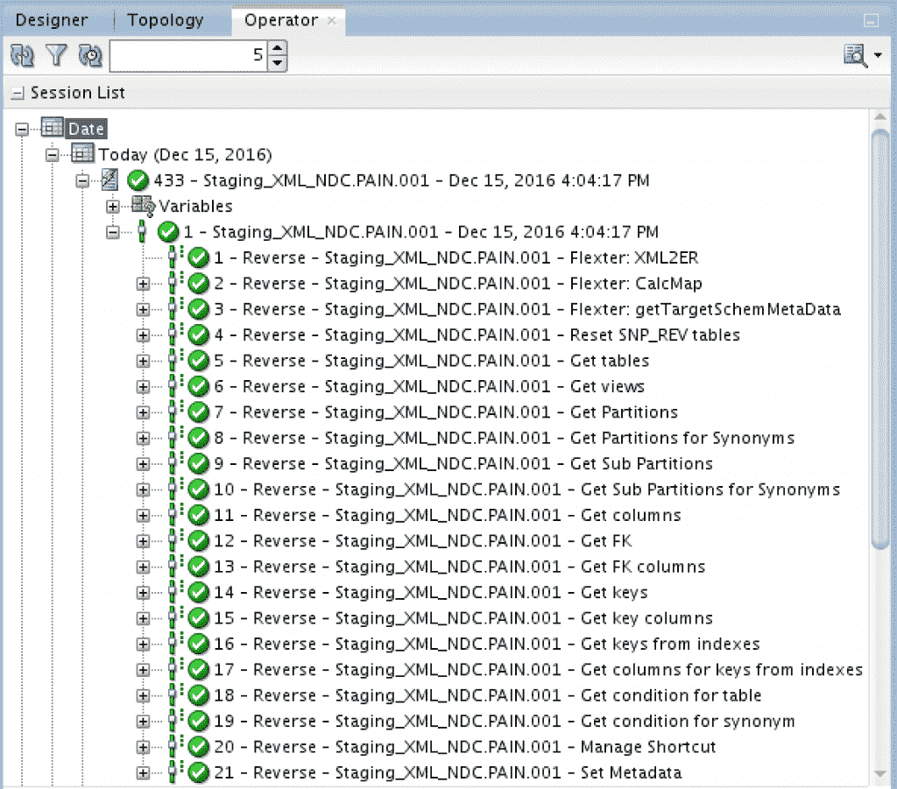
Task: Click green check of task 12 Get FK
Action: click(199, 541)
